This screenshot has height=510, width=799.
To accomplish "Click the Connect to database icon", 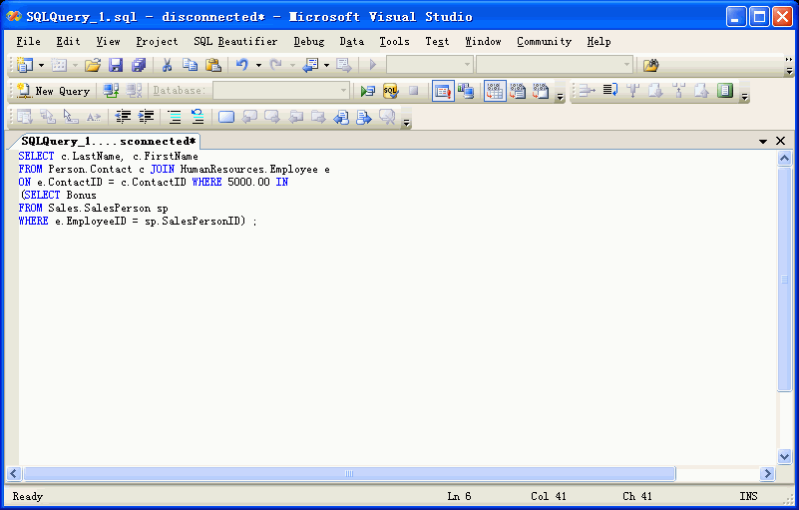I will tap(111, 91).
